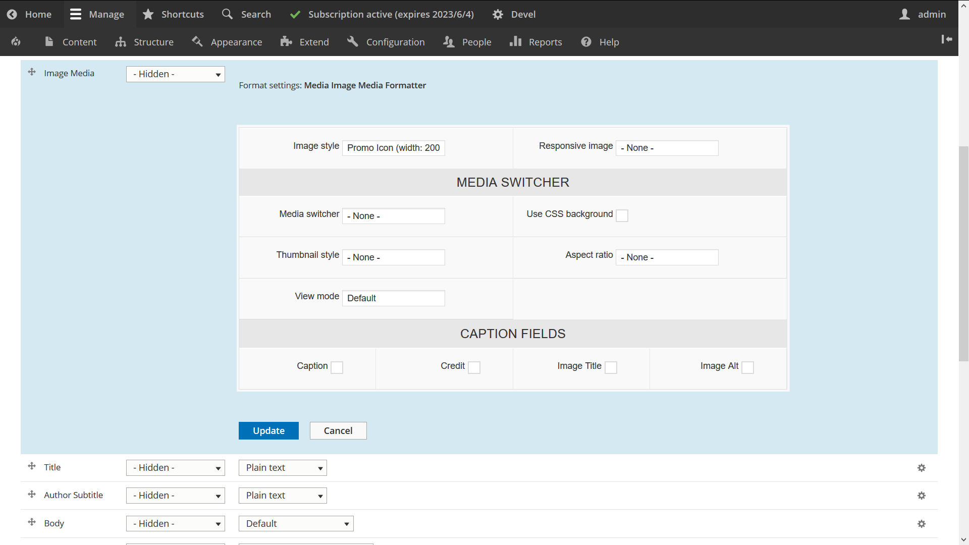This screenshot has height=545, width=969.
Task: Check the Caption checkbox
Action: click(x=337, y=367)
